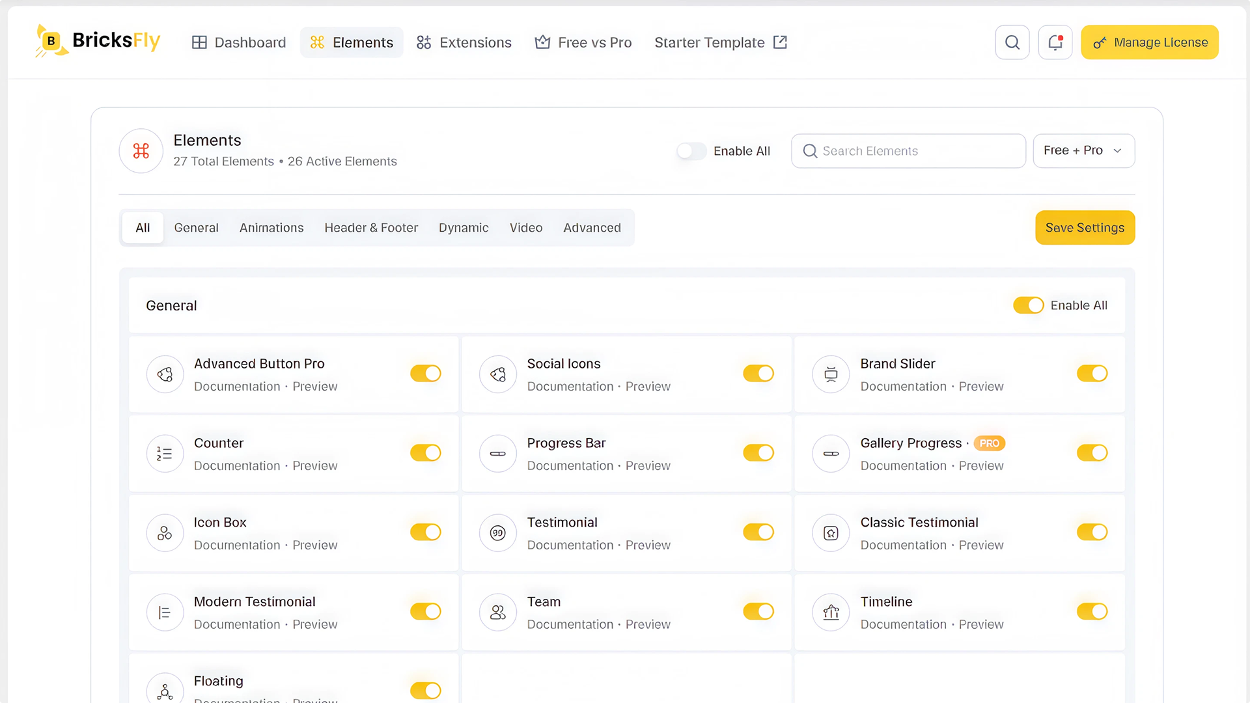The width and height of the screenshot is (1250, 703).
Task: Toggle the Modern Testimonial switch
Action: point(426,612)
